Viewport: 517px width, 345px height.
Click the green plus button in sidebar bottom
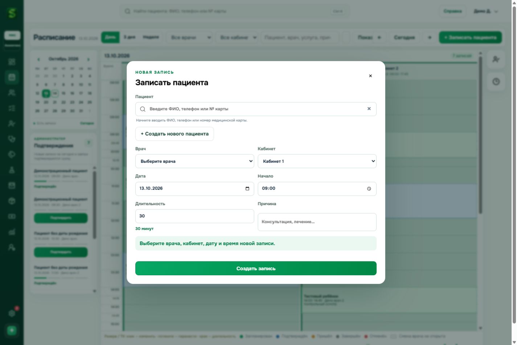pos(12,330)
